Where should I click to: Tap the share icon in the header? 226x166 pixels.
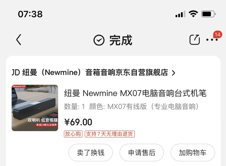point(195,40)
